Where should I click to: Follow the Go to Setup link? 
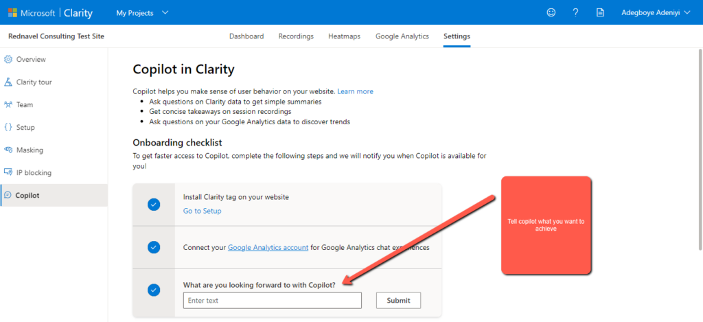(203, 211)
